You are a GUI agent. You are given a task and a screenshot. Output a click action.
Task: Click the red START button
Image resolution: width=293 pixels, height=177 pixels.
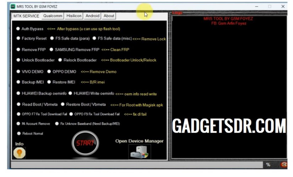coord(85,143)
